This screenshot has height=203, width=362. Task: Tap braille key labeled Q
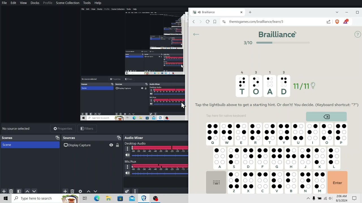(x=212, y=134)
